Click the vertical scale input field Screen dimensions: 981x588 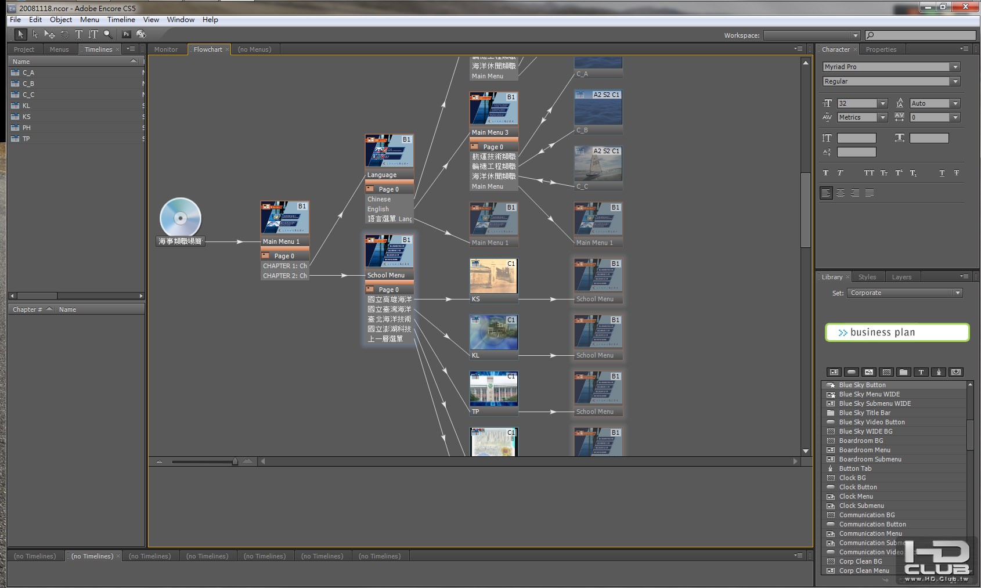pos(856,138)
